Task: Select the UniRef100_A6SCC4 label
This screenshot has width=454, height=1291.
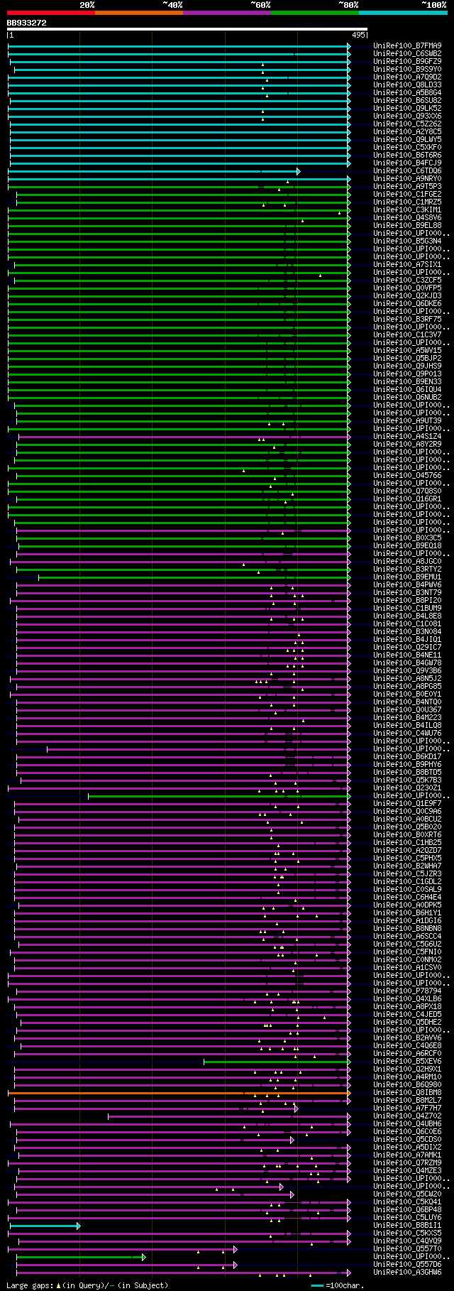Action: pyautogui.click(x=407, y=936)
